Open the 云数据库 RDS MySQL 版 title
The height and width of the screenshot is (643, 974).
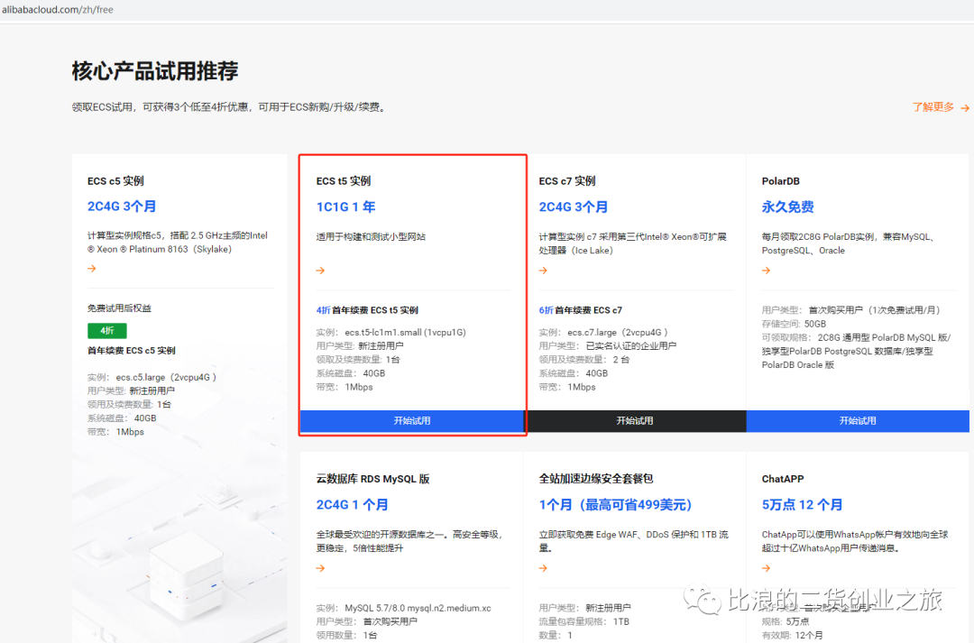point(372,478)
